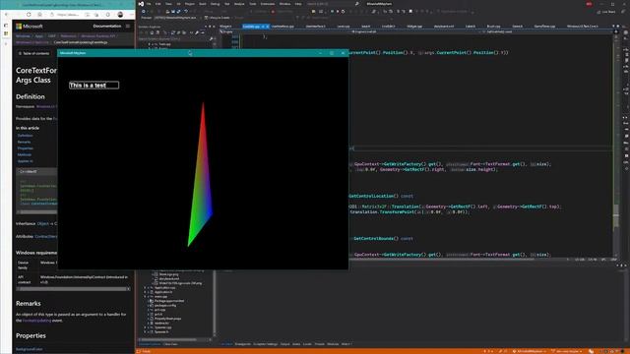Image resolution: width=630 pixels, height=354 pixels.
Task: Jump to Remarks in the article links
Action: click(x=24, y=142)
